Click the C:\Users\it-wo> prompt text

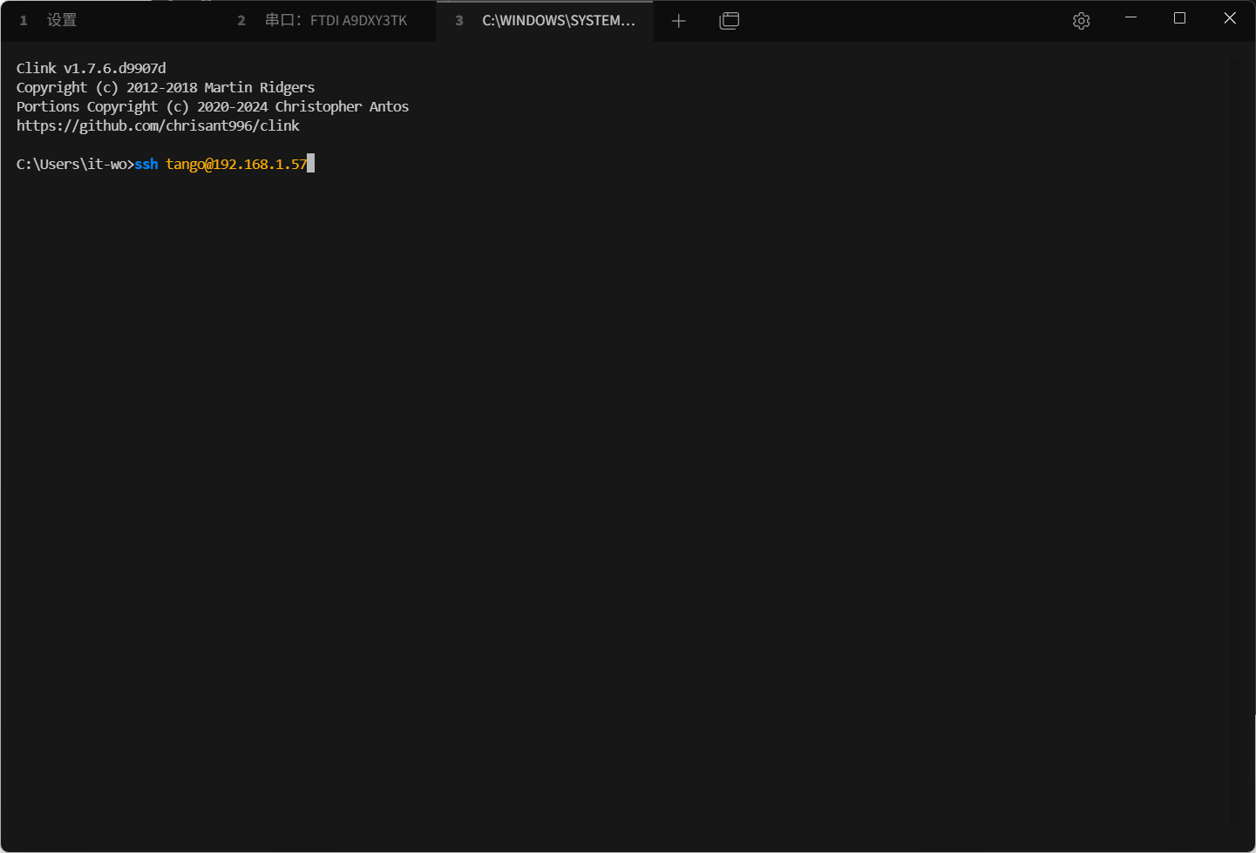pos(75,164)
